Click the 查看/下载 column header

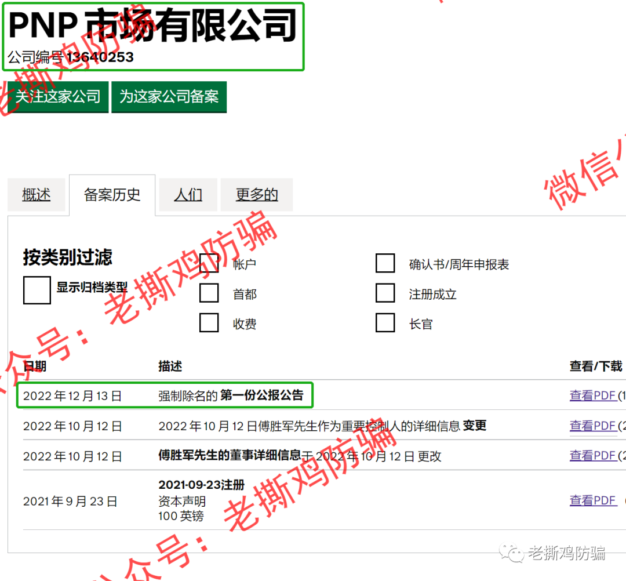tap(596, 366)
